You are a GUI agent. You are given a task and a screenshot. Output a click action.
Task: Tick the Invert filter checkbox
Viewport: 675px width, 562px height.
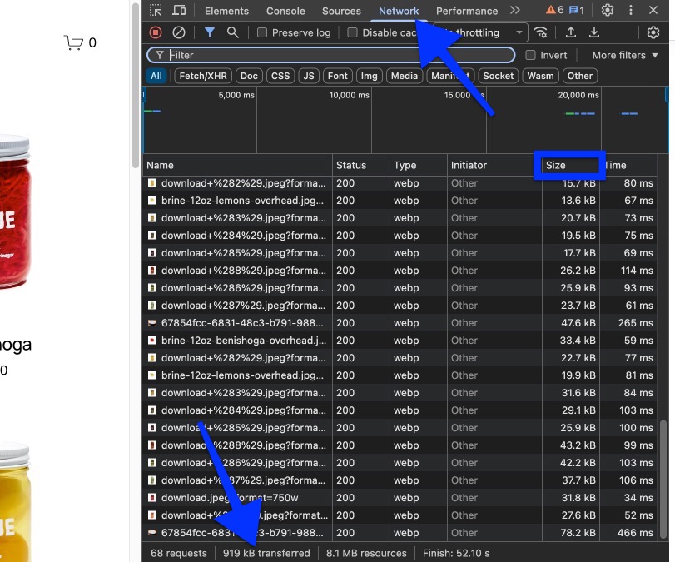(530, 55)
